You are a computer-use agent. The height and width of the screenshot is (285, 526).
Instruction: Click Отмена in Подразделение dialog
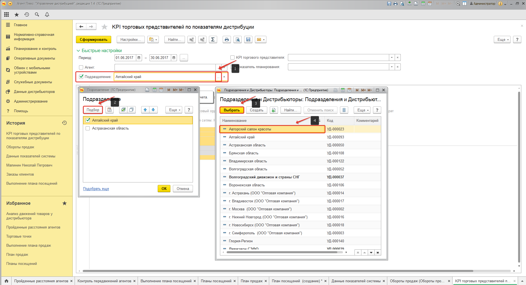click(x=183, y=189)
